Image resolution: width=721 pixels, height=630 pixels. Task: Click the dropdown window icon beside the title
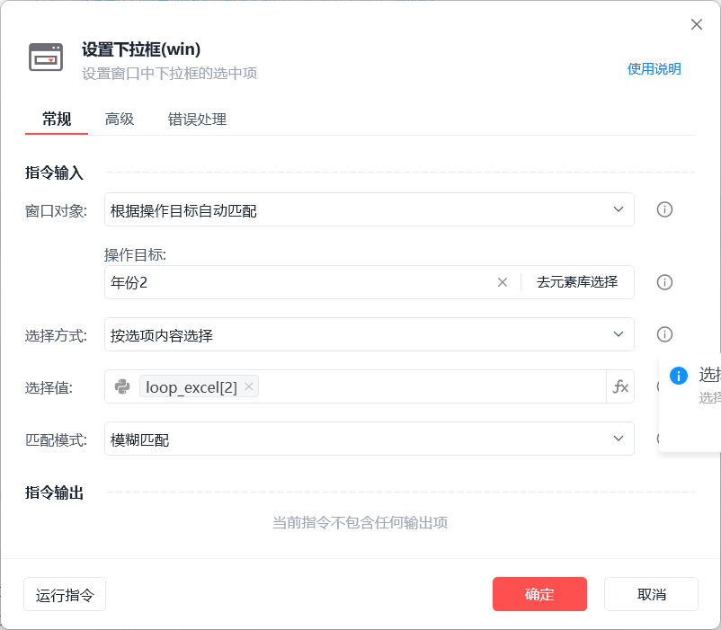click(46, 58)
